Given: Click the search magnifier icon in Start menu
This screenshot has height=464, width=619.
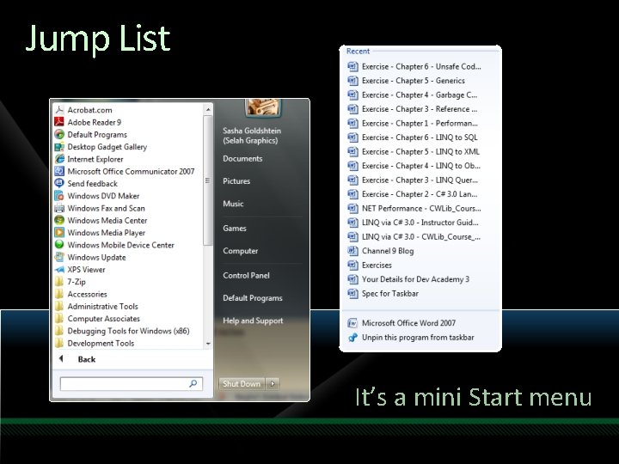Looking at the screenshot, I should [x=193, y=383].
